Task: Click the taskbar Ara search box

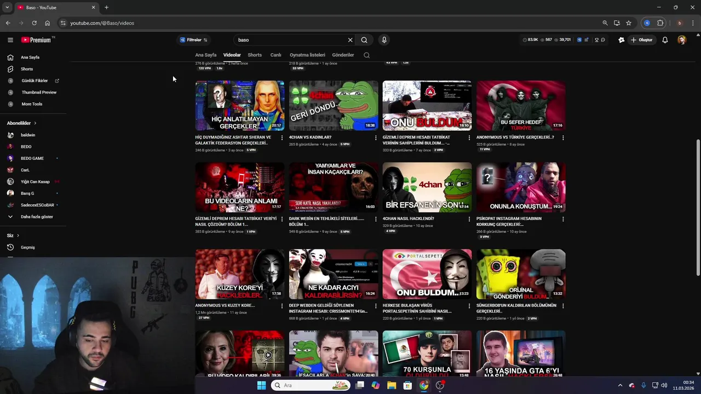Action: pyautogui.click(x=311, y=385)
